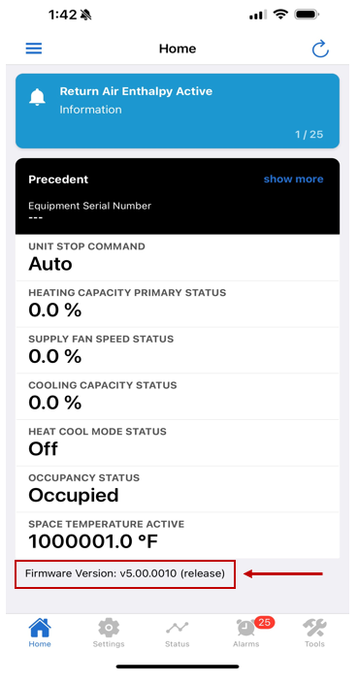358x684 pixels.
Task: Select Occupancy Status Occupied row
Action: pyautogui.click(x=178, y=489)
